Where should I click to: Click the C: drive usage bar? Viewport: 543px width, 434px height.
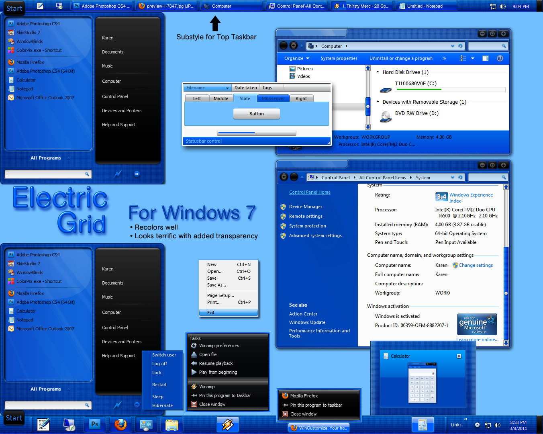(450, 90)
